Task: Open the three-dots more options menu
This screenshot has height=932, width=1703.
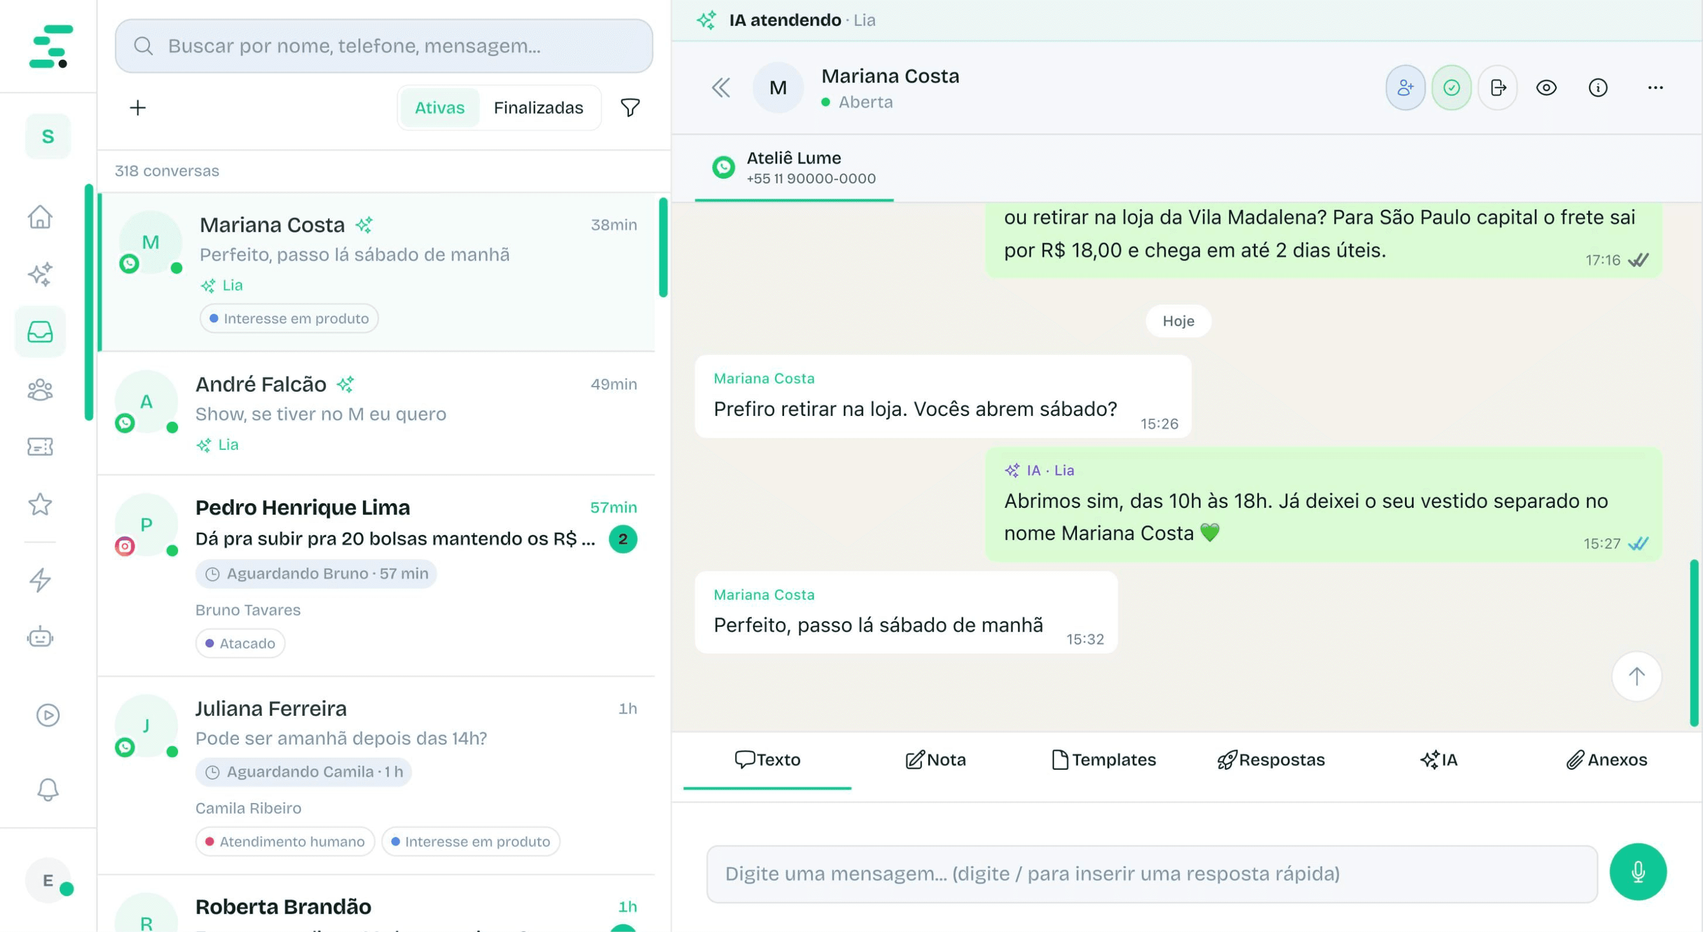Action: pos(1656,87)
